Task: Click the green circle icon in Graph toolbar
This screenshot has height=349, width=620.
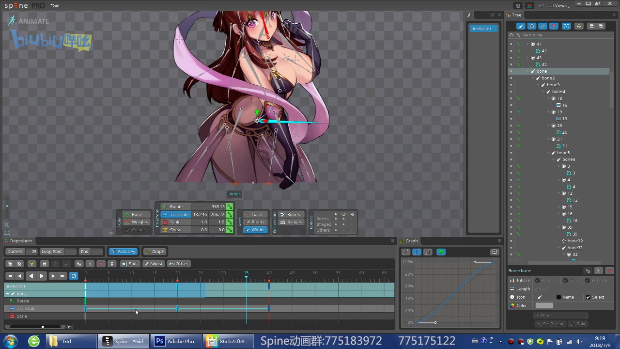Action: (440, 252)
